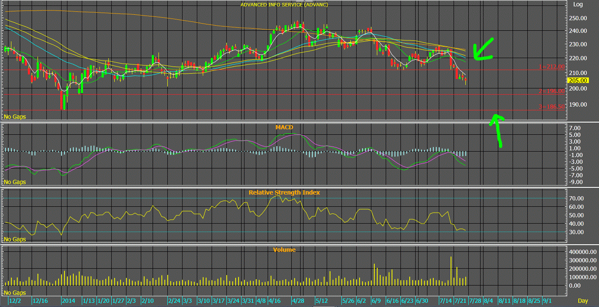Select the 4/16 date label
Screen dimensions: 599x307
click(274, 301)
